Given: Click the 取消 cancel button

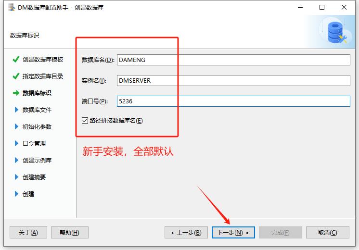Looking at the screenshot, I should point(327,233).
